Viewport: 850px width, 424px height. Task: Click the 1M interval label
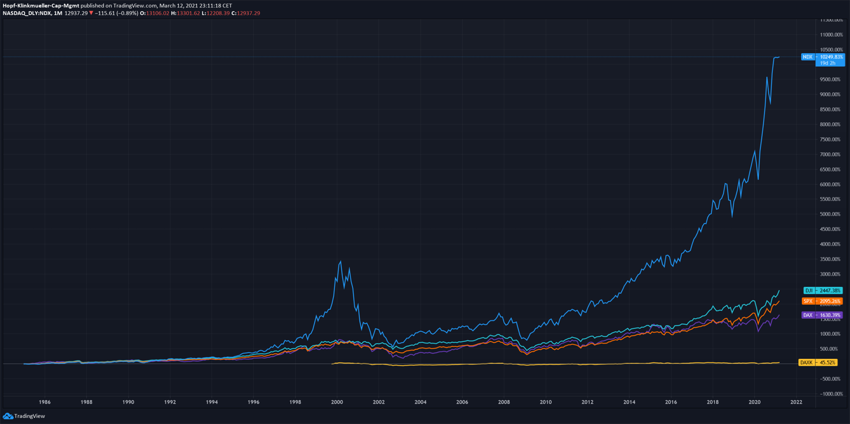tap(58, 13)
